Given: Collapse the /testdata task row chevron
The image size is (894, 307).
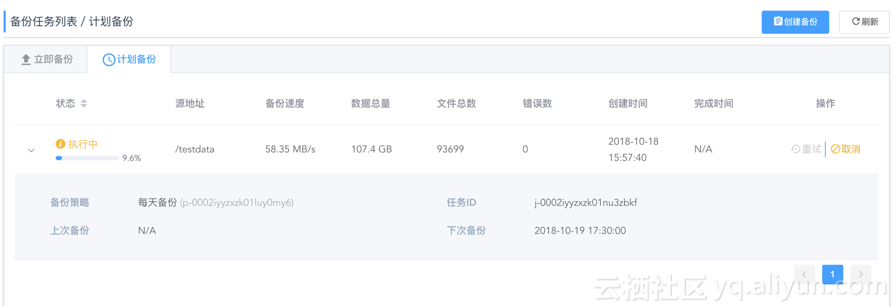Looking at the screenshot, I should click(32, 150).
